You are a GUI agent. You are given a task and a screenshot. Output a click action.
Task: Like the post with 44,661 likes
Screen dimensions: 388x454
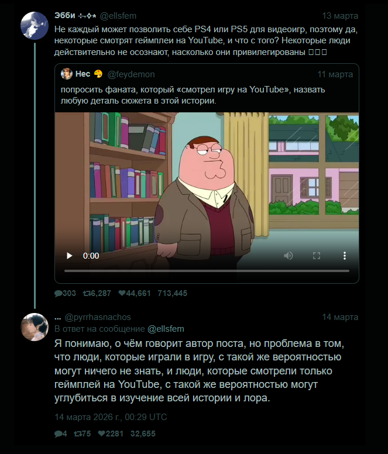122,293
